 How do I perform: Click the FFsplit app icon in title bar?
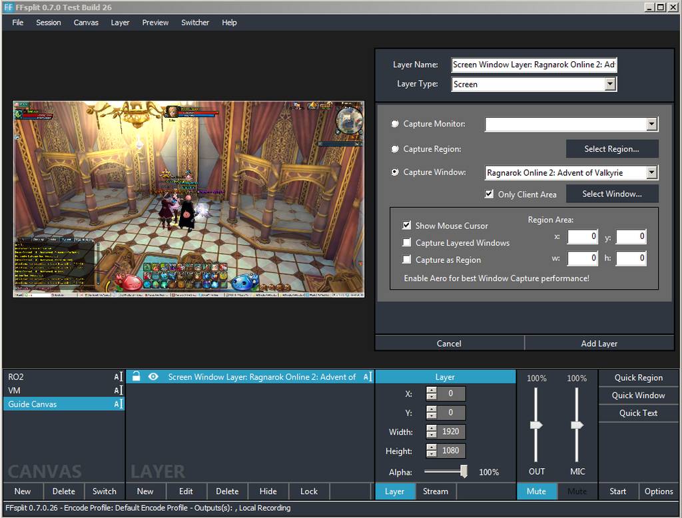8,7
